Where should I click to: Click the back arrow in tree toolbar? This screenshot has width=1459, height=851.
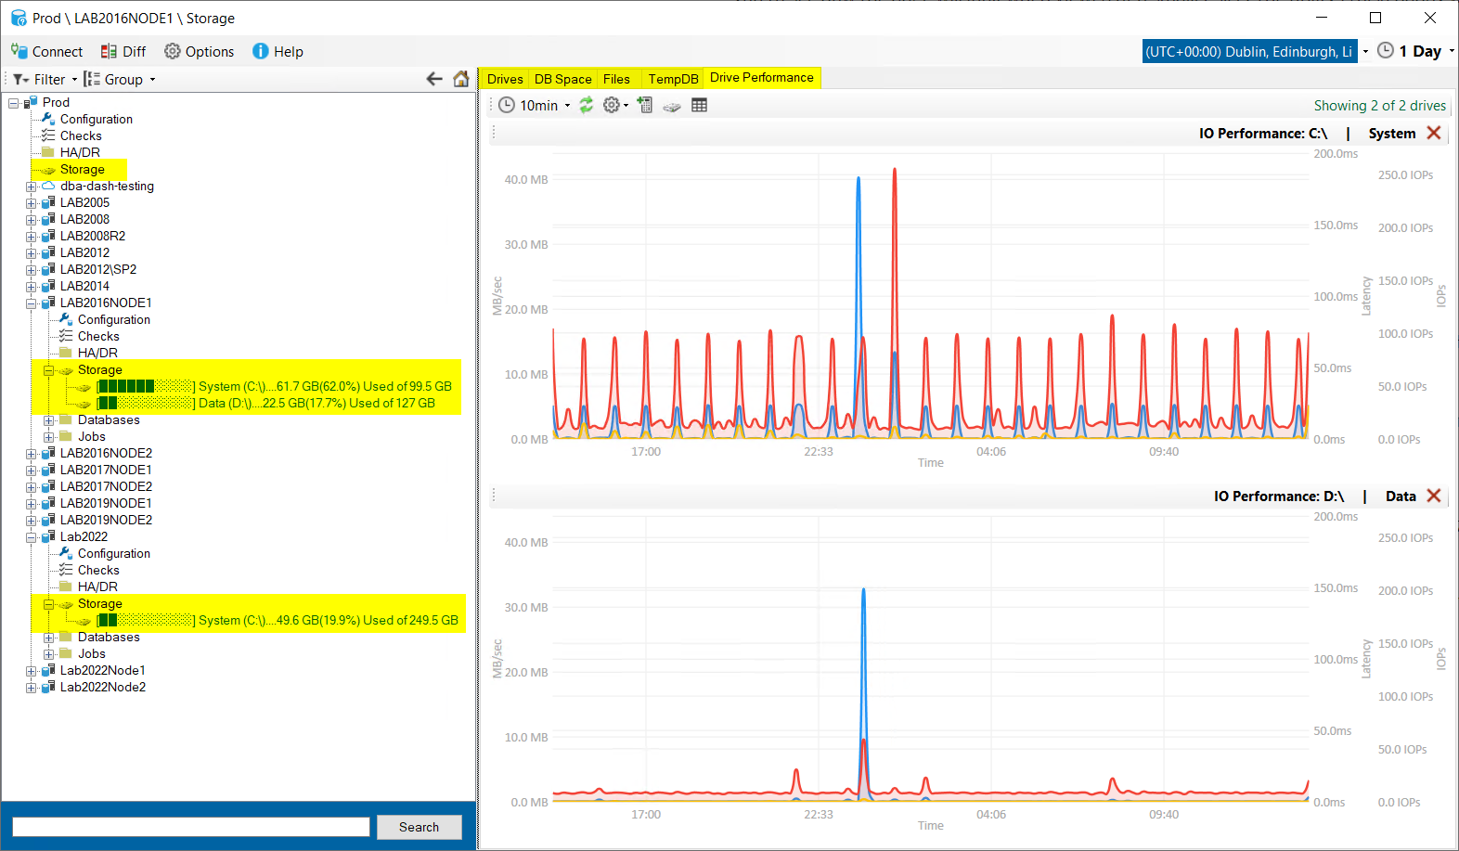pyautogui.click(x=433, y=79)
